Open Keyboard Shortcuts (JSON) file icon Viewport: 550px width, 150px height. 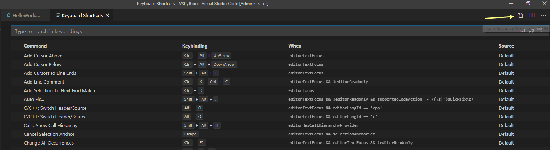[520, 15]
